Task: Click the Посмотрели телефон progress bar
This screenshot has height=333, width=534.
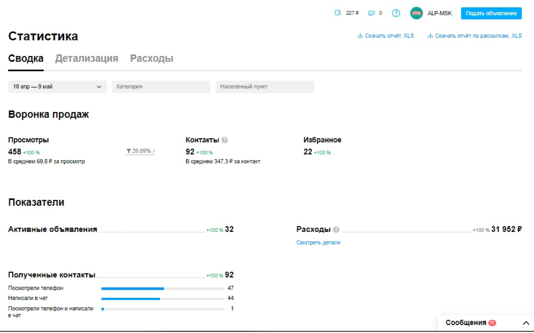Action: click(163, 289)
